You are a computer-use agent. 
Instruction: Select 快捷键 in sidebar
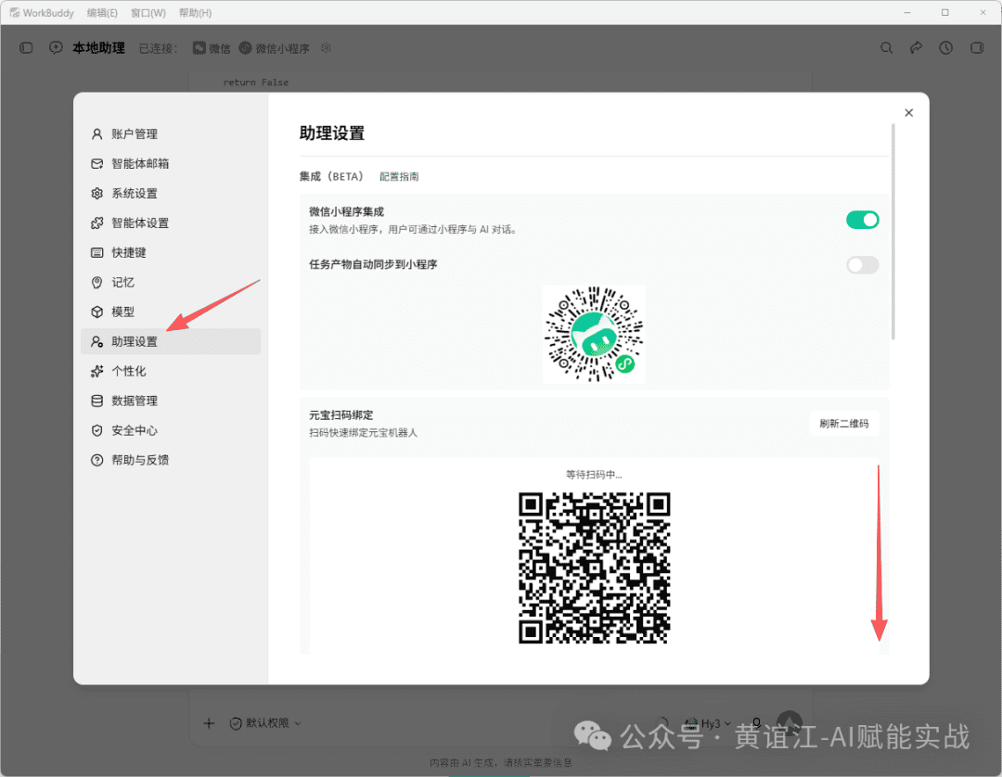[x=171, y=253]
